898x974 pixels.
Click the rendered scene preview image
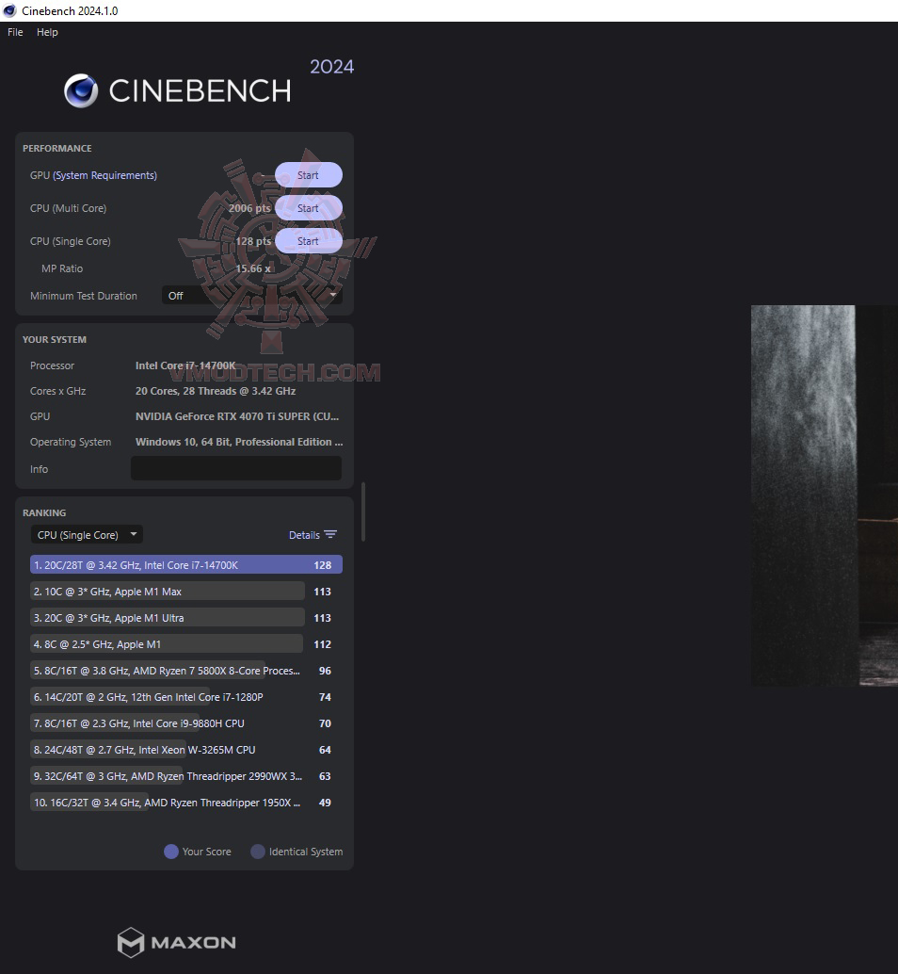tap(825, 495)
